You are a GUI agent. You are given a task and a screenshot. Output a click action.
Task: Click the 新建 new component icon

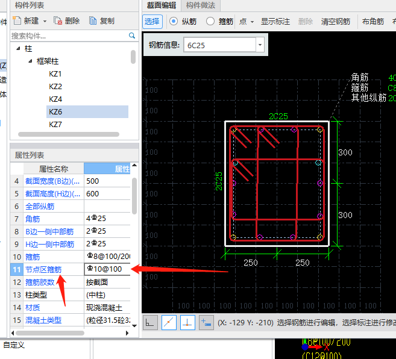click(x=17, y=20)
